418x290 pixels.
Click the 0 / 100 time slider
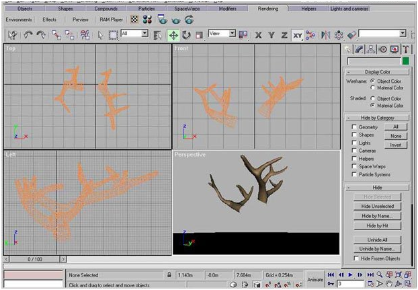pos(35,259)
